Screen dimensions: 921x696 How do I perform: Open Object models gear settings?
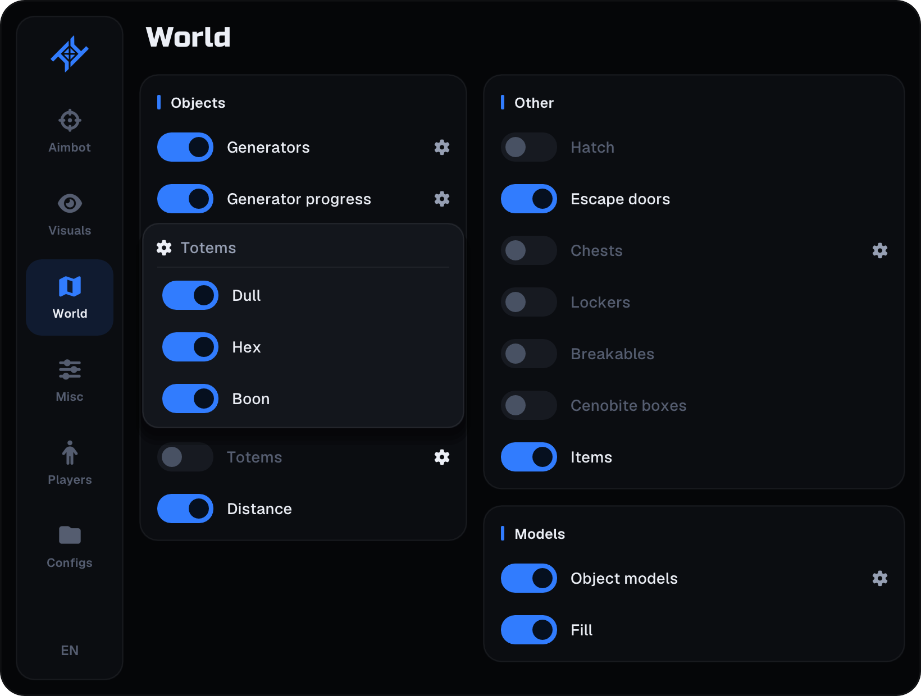pos(880,578)
